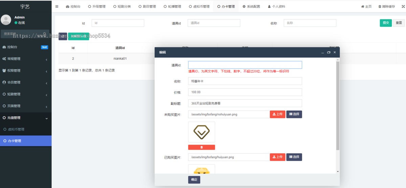Viewport: 406px width, 188px height.
Task: Click the dialog vertical scrollbar
Action: [x=337, y=105]
